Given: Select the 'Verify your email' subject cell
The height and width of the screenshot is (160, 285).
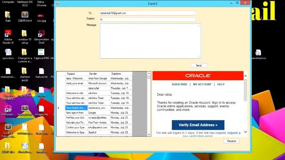Looking at the screenshot, I should tap(76, 83).
